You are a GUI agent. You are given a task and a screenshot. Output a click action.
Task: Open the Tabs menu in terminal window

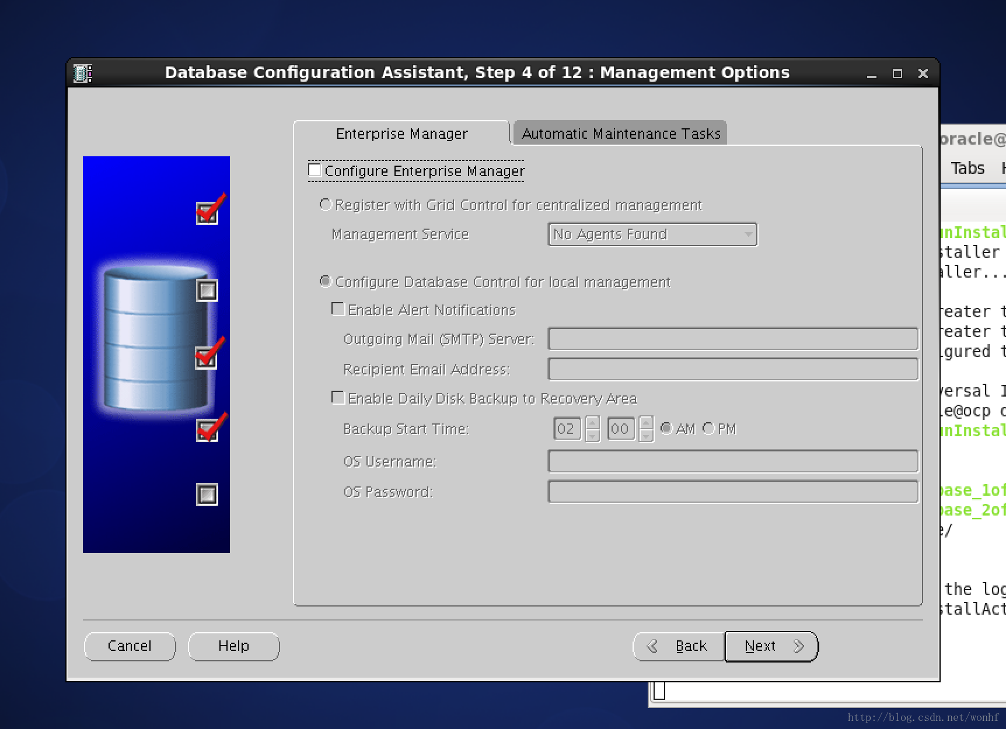point(967,168)
